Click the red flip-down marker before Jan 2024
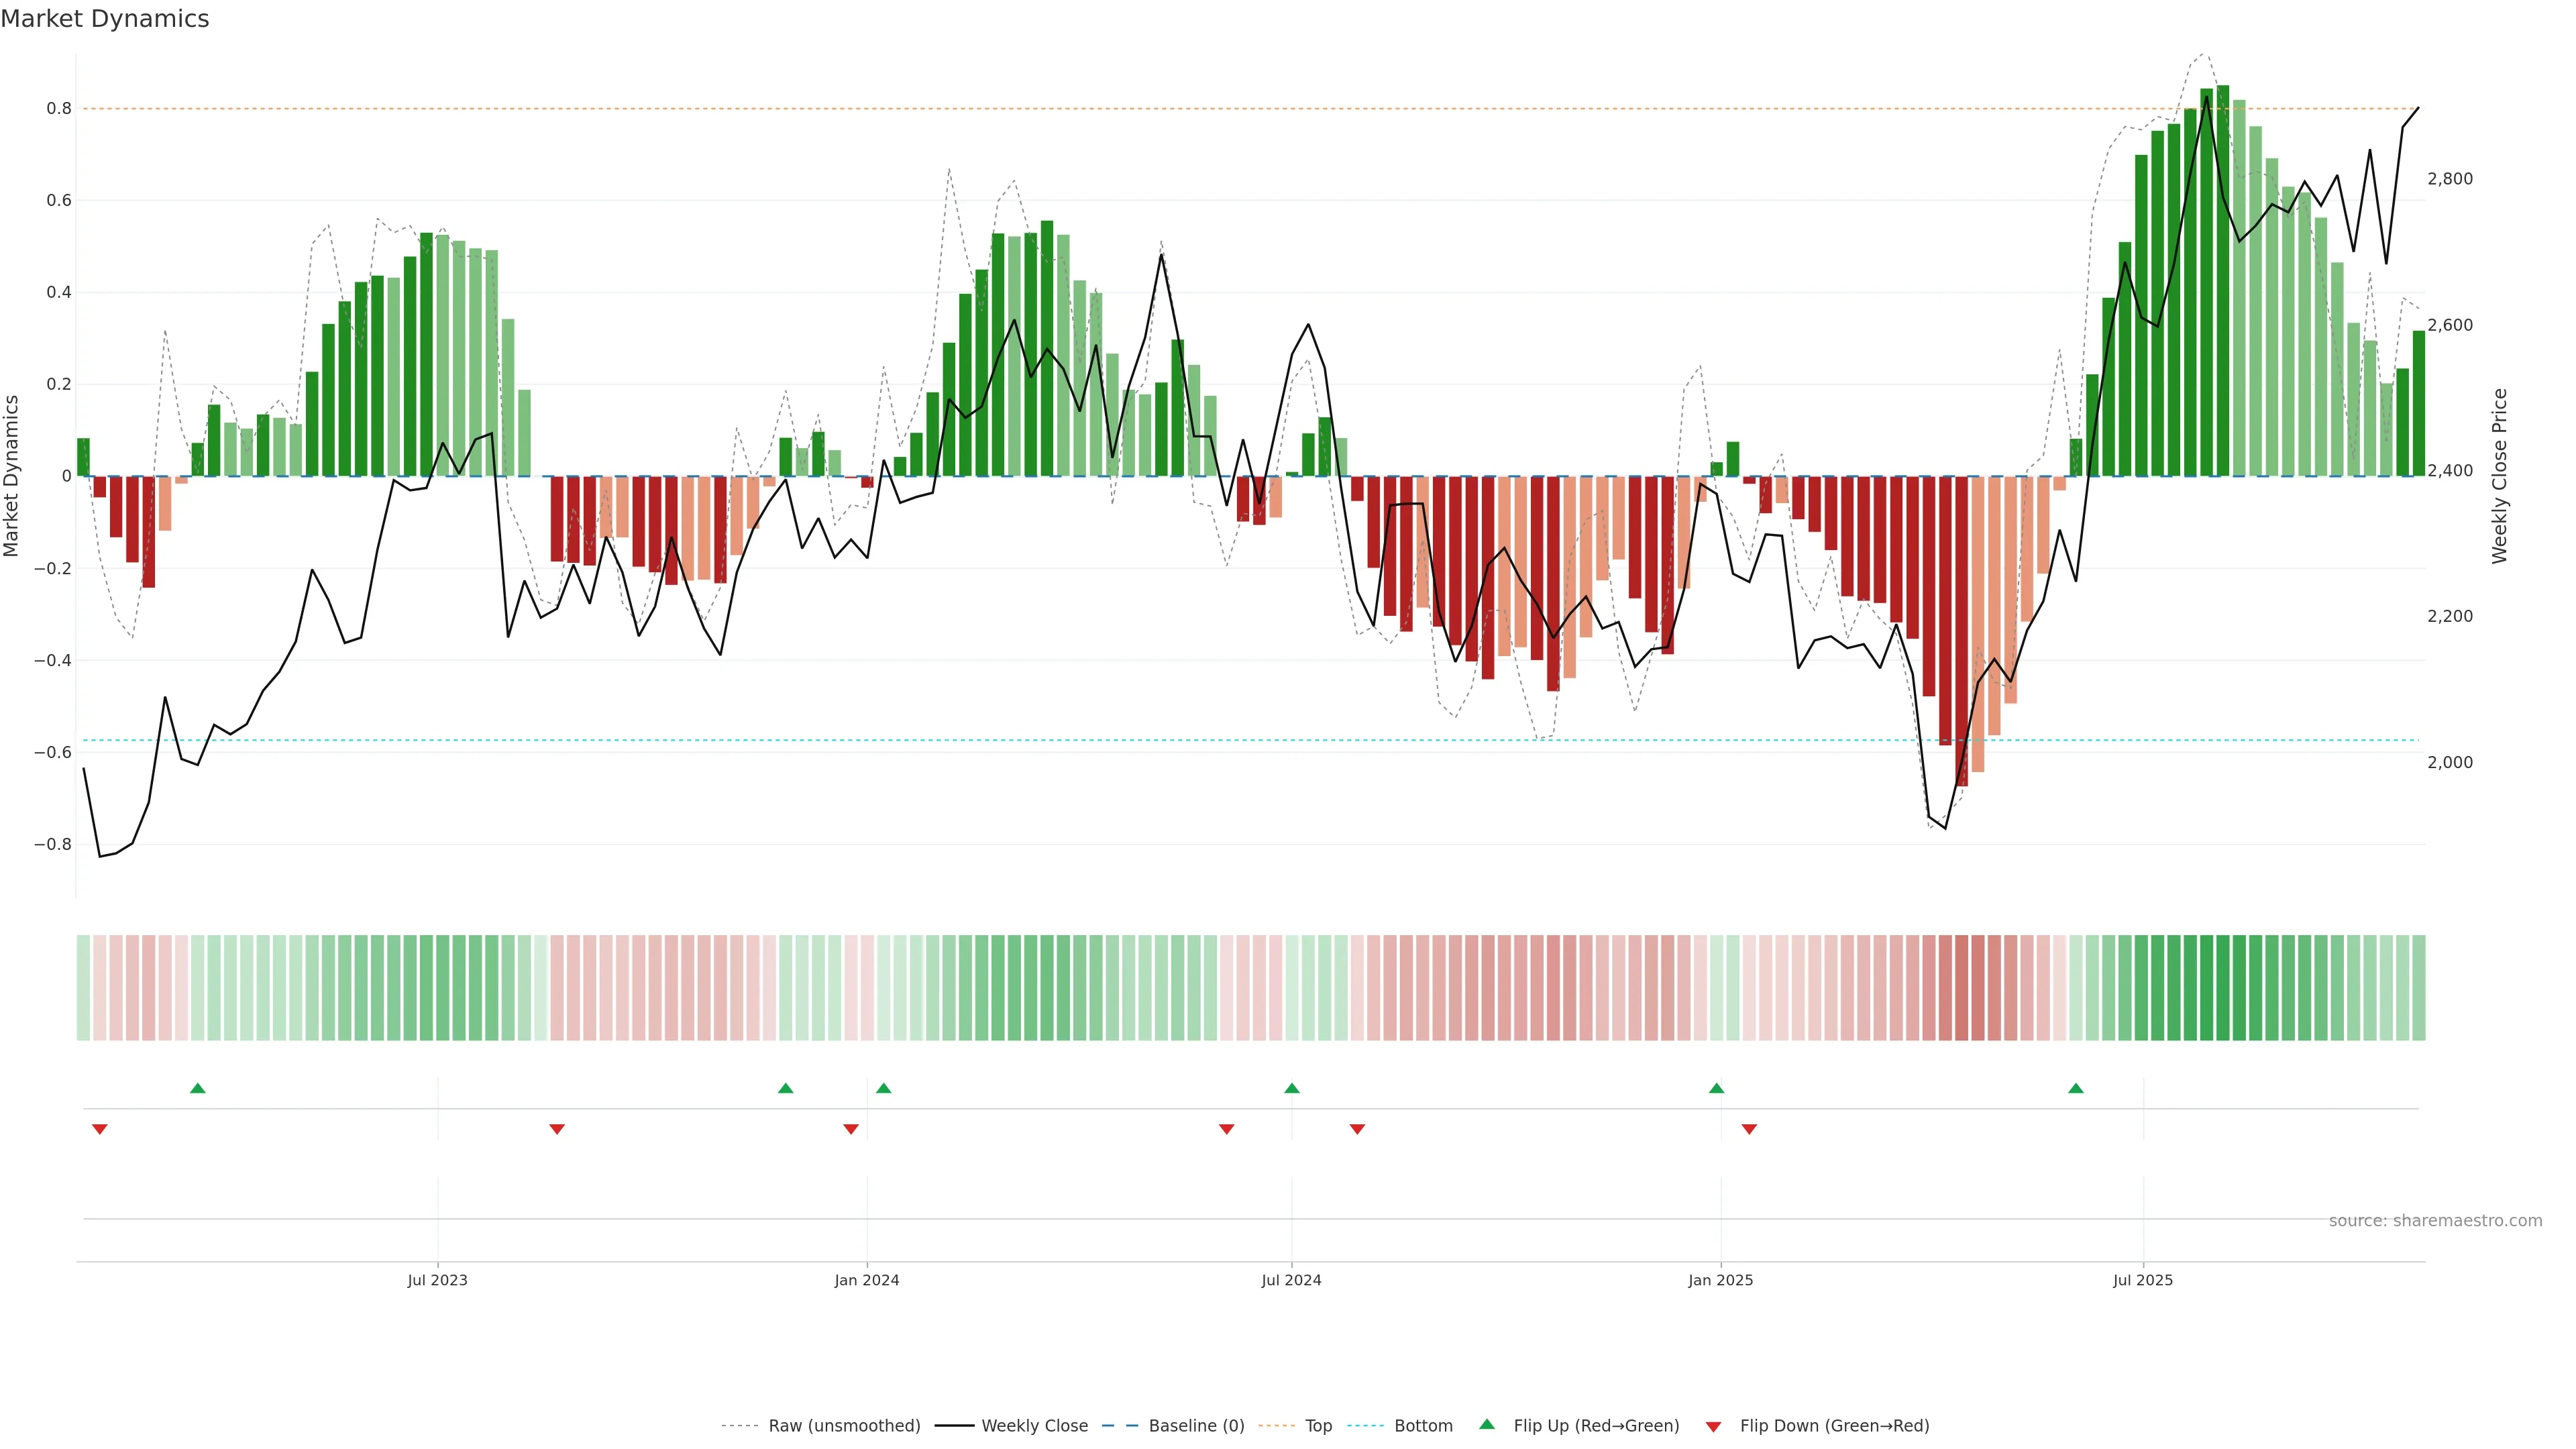The height and width of the screenshot is (1449, 2576). tap(850, 1129)
